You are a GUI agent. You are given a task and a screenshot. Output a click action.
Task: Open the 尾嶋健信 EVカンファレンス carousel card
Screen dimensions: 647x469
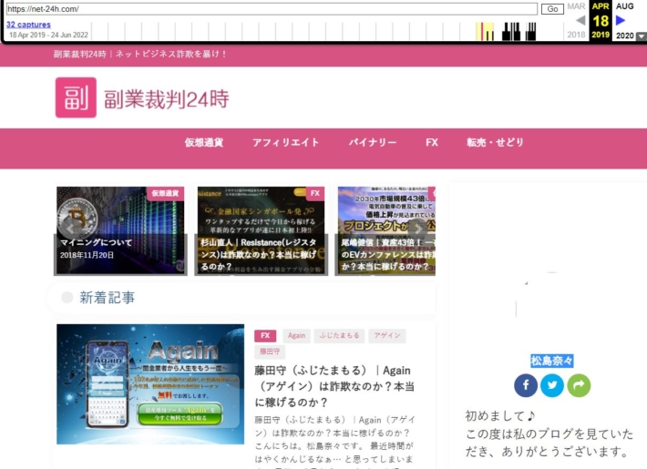pyautogui.click(x=385, y=230)
